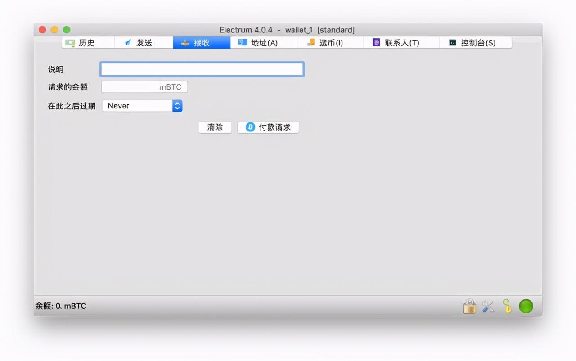Click the 在此之后过期 label
Viewport: 576px width, 361px height.
pos(72,106)
